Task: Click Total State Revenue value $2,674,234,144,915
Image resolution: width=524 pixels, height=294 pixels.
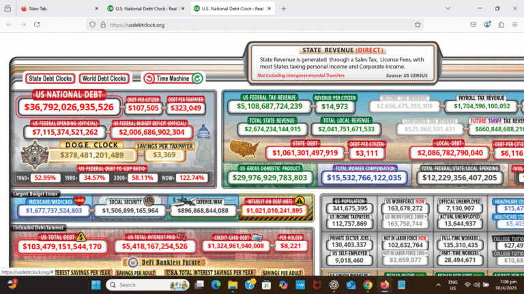Action: pos(272,129)
